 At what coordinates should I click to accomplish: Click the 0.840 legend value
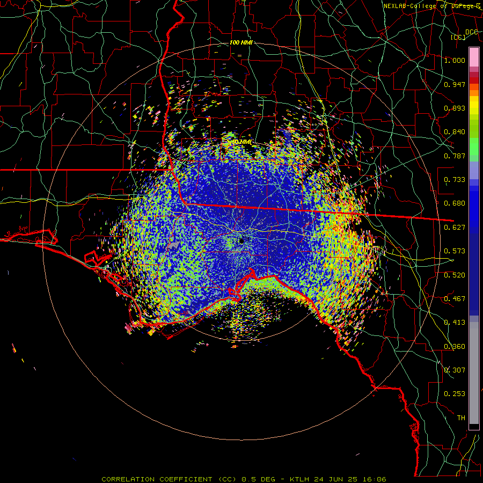(x=455, y=132)
